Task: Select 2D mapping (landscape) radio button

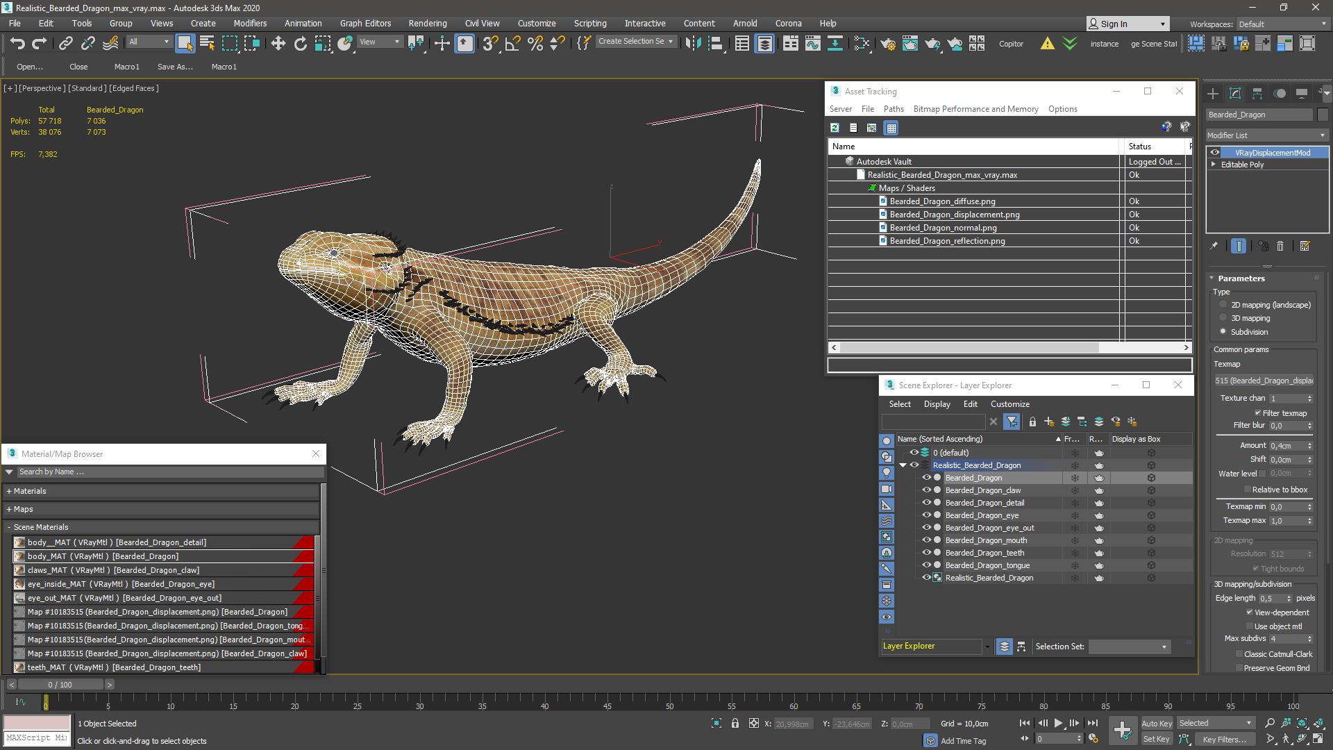Action: [1223, 305]
